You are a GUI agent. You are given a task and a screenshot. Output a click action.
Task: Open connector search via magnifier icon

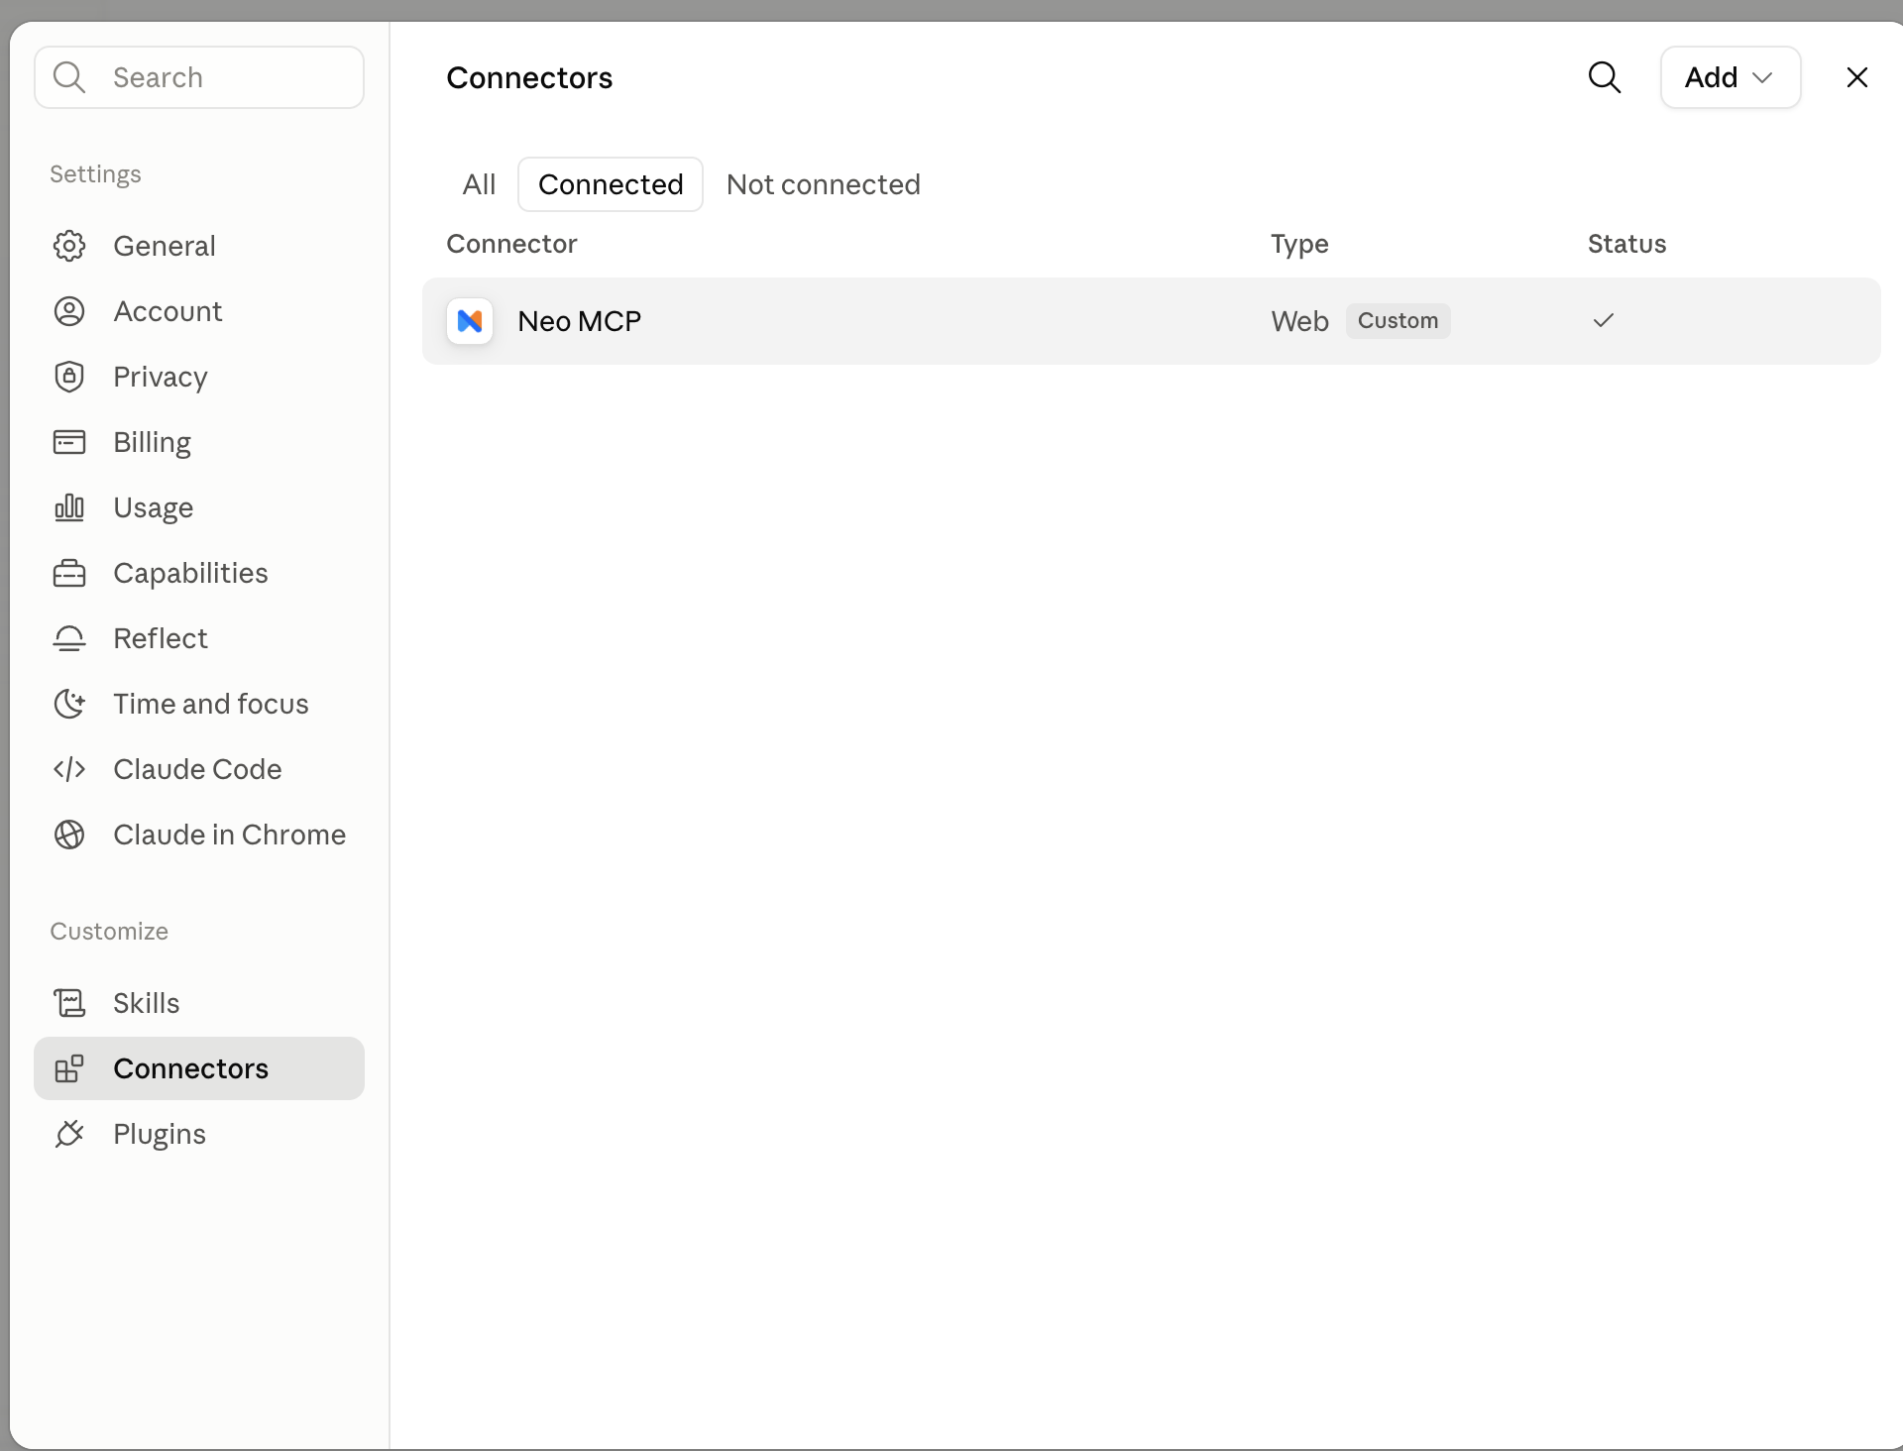(x=1605, y=77)
